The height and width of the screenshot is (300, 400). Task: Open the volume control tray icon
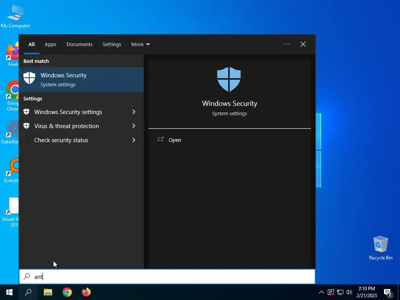click(x=349, y=292)
